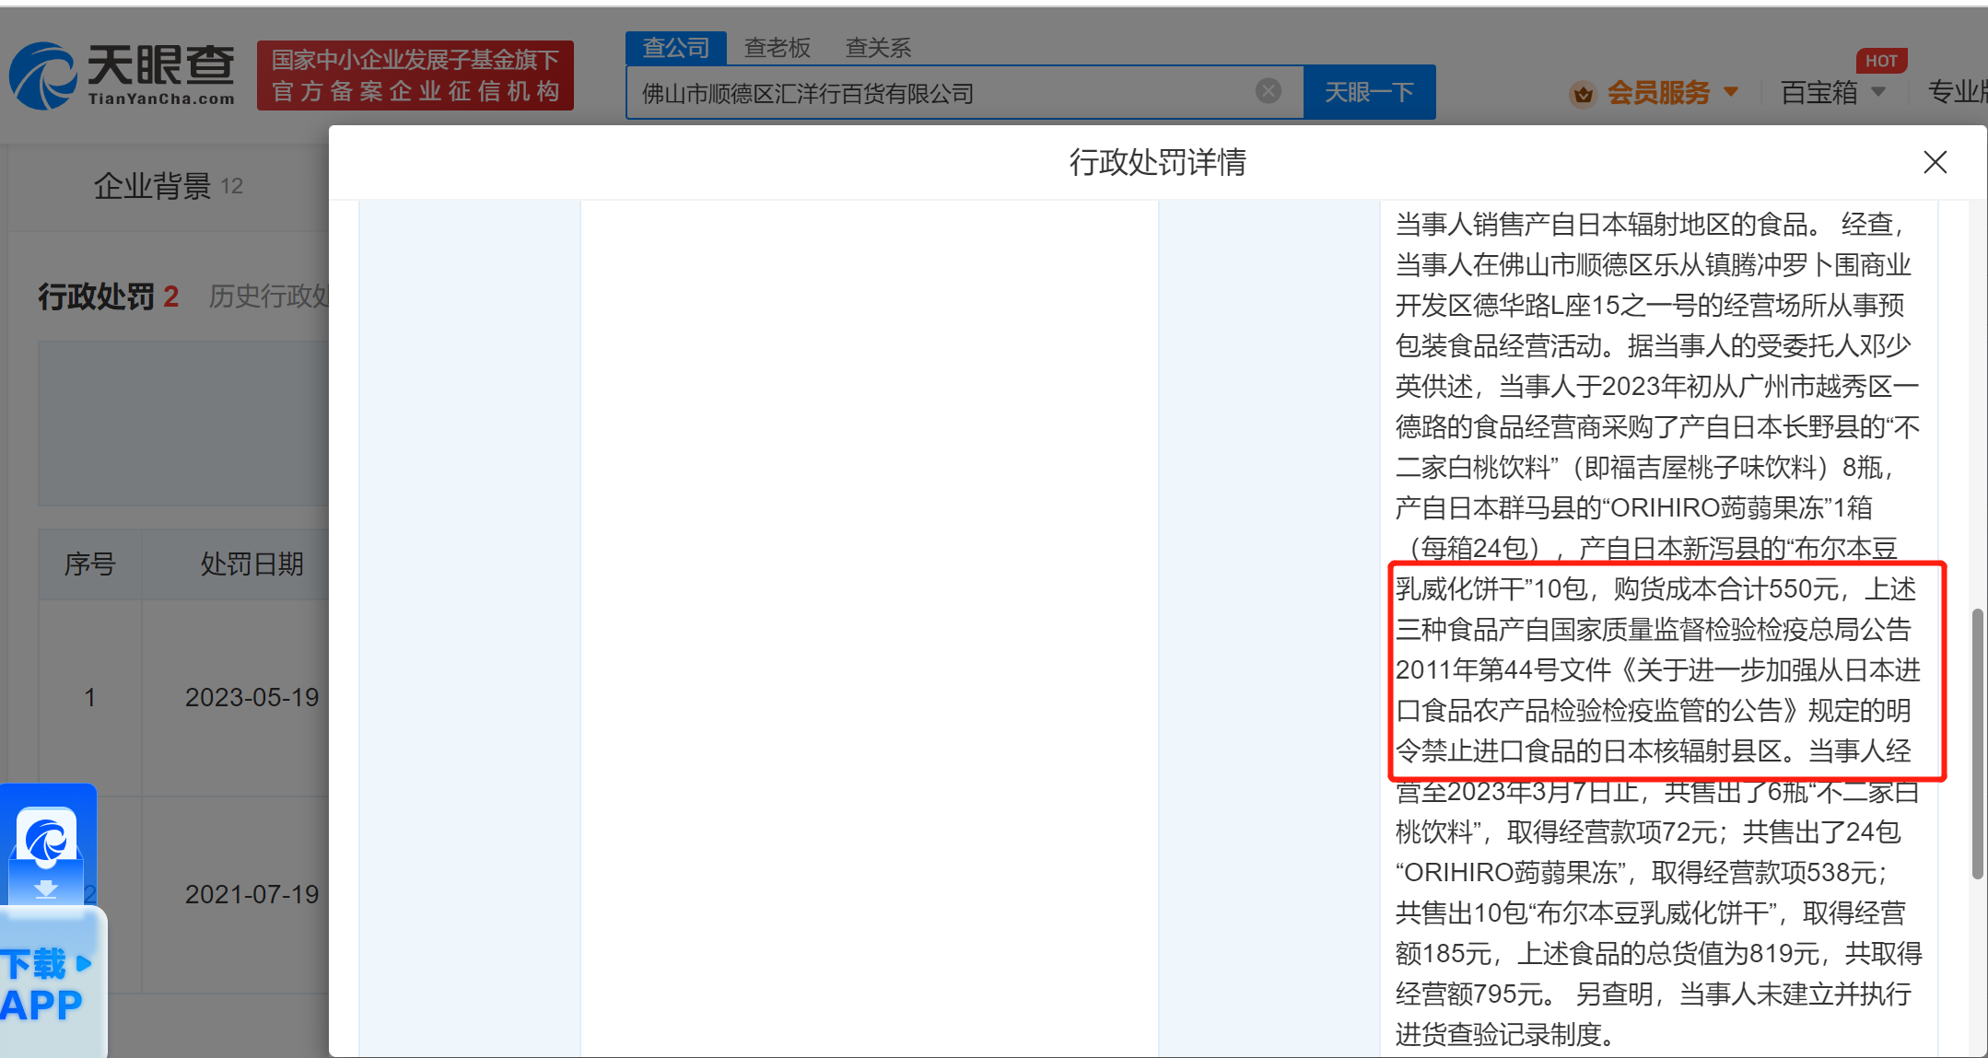Close the 行政处罚详情 dialog
The height and width of the screenshot is (1058, 1988).
pyautogui.click(x=1935, y=163)
